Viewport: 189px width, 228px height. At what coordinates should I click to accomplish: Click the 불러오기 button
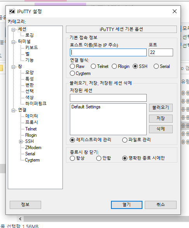161,108
